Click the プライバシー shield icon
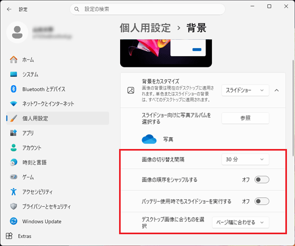 pyautogui.click(x=13, y=206)
